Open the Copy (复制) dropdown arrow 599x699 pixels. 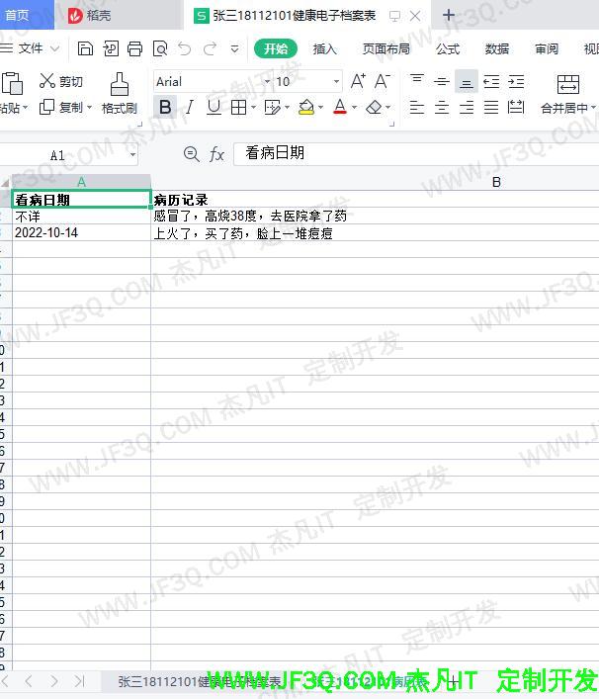90,108
